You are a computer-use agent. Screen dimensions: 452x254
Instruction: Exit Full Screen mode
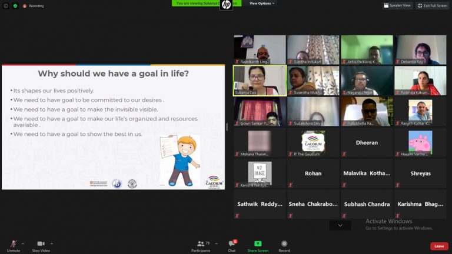[432, 5]
